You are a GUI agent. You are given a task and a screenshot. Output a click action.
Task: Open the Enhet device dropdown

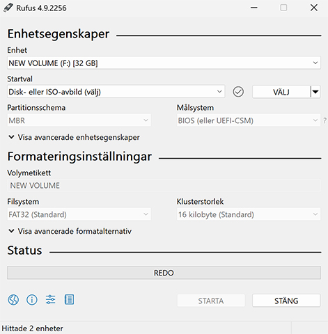[x=164, y=63]
